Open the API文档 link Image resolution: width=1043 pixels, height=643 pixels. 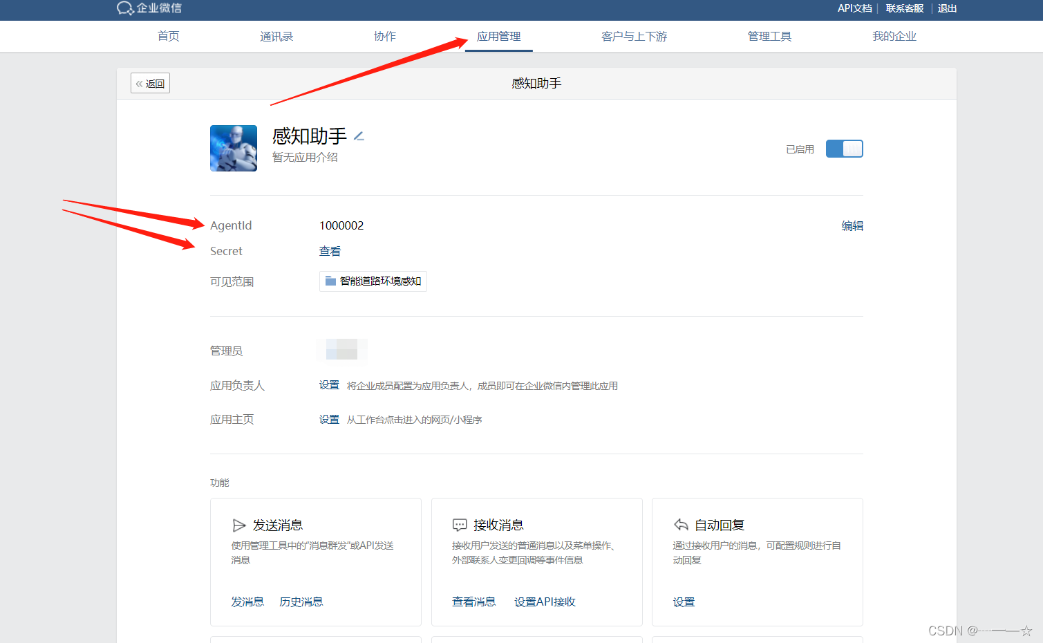pos(855,8)
